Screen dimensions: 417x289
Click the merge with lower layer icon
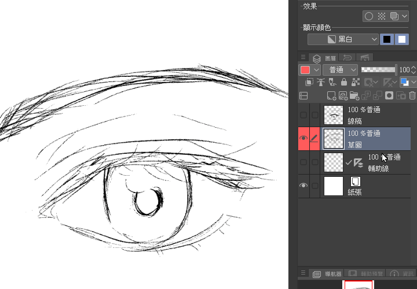(378, 95)
